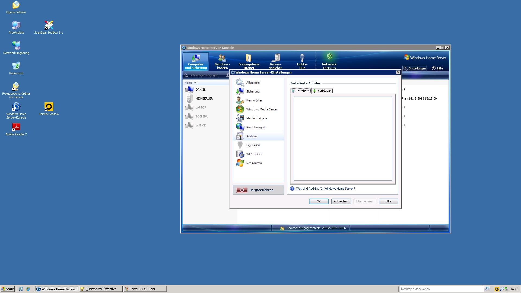Sort computer list by Name column
Image resolution: width=521 pixels, height=293 pixels.
190,82
